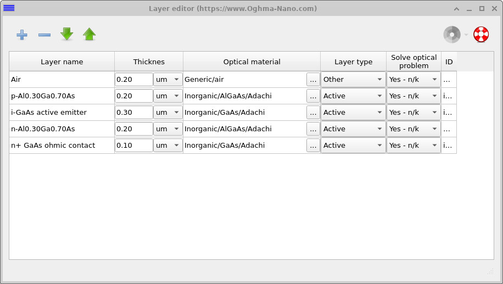Open thickness unit dropdown for i-GaAs active emitter

[168, 112]
